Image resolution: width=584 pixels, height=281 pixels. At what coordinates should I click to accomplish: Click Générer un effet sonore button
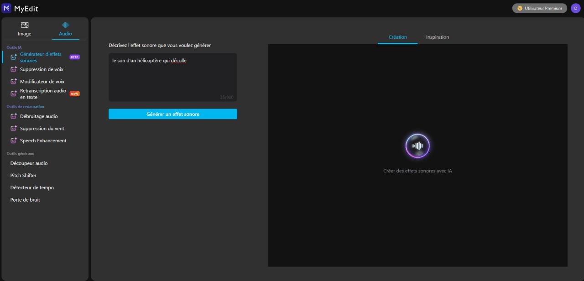pos(173,114)
